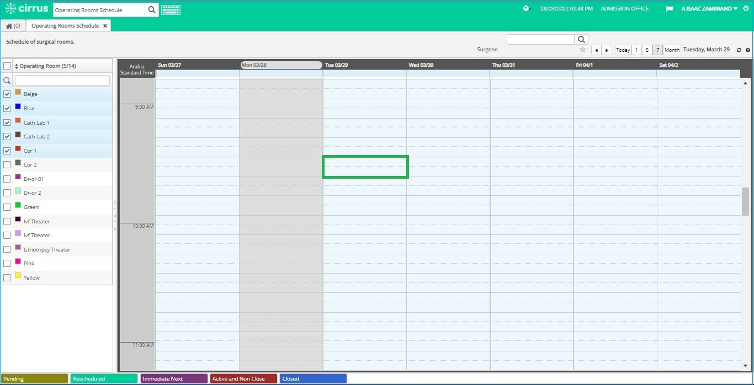This screenshot has width=754, height=385.
Task: Click the room filter magnifier icon
Action: coord(7,81)
